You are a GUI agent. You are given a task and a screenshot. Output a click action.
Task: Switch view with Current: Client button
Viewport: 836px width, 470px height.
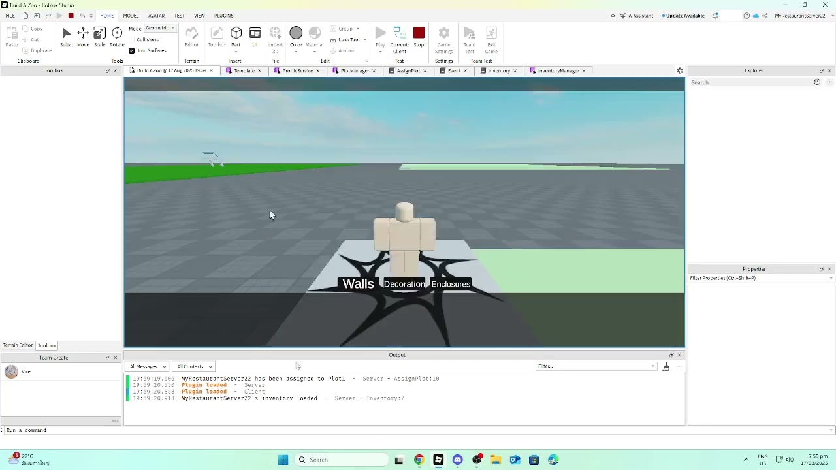(400, 40)
